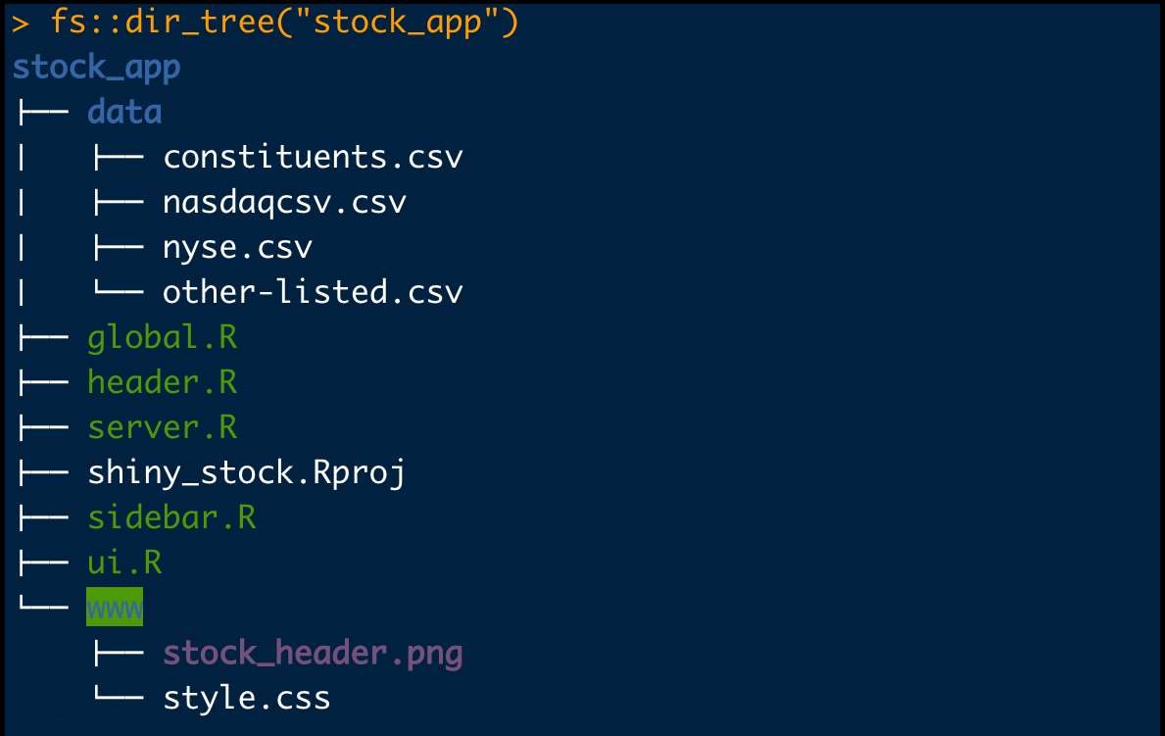Viewport: 1165px width, 736px height.
Task: Click the branch connector beside the www folder
Action: click(41, 608)
